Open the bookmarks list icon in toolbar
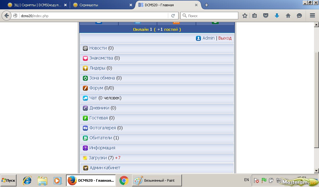The height and width of the screenshot is (187, 319). 255,16
